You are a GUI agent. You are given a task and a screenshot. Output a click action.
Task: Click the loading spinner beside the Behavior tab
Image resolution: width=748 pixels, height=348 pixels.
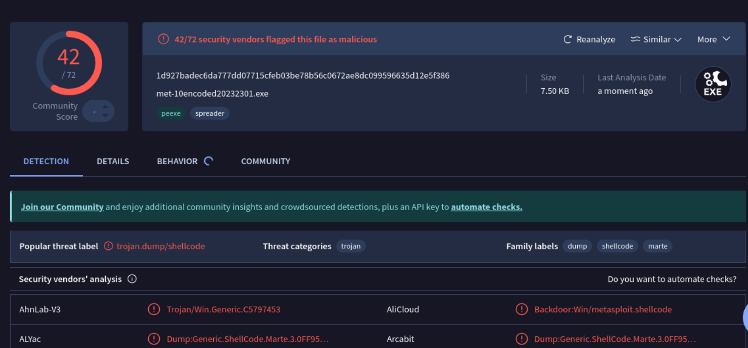pos(209,161)
